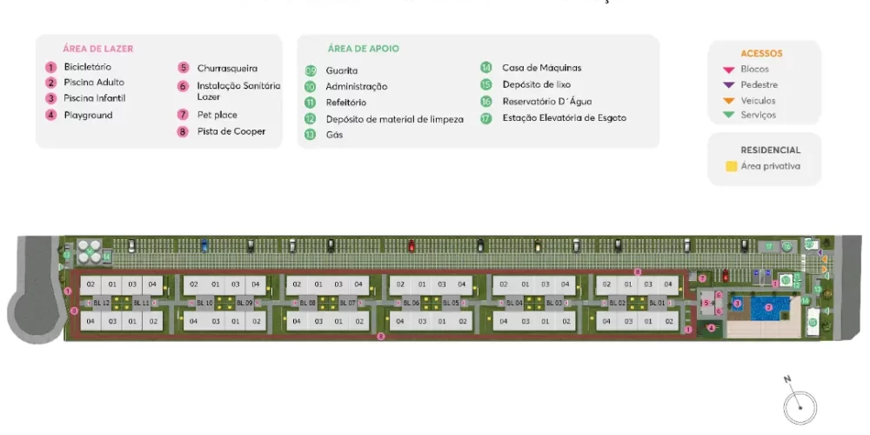Click the churrasqueira marker 5 on the map
The height and width of the screenshot is (435, 870).
click(707, 303)
